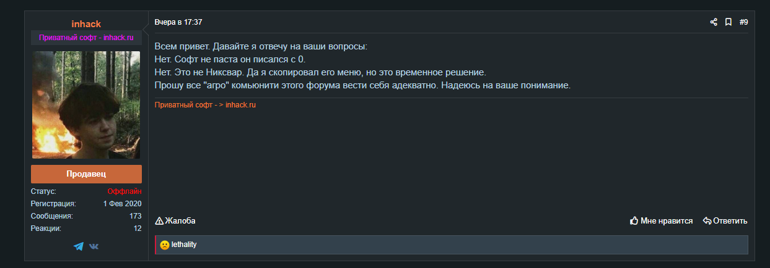This screenshot has width=770, height=268.
Task: Open the lethality user profile
Action: click(x=184, y=245)
